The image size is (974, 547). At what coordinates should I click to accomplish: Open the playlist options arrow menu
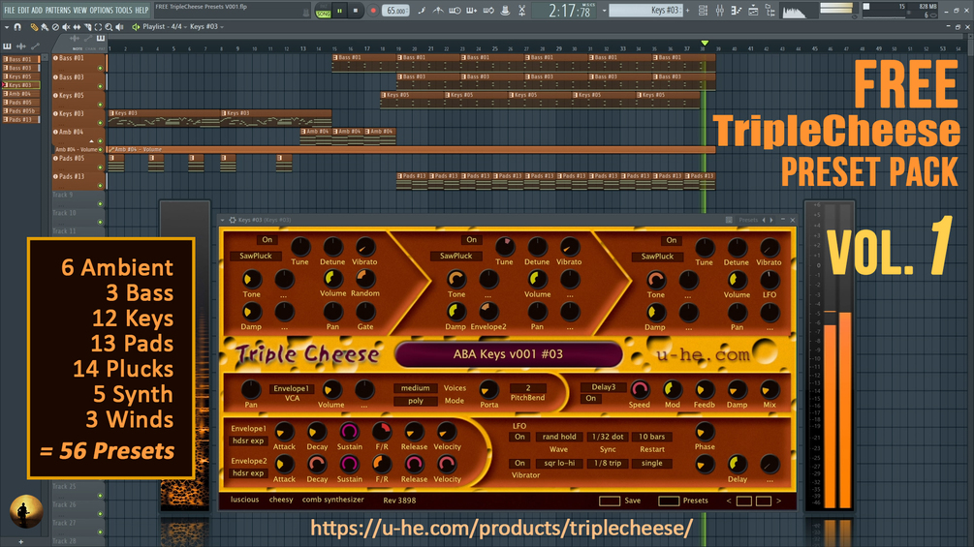(x=6, y=27)
